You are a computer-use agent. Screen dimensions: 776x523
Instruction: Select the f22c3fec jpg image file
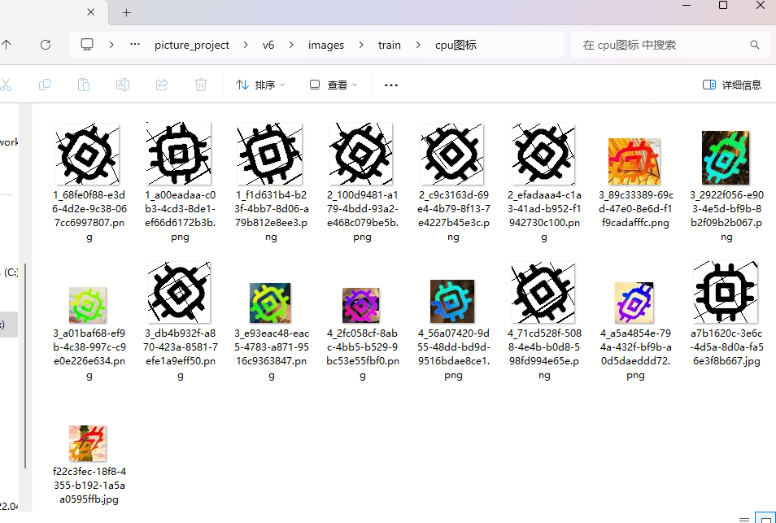88,443
